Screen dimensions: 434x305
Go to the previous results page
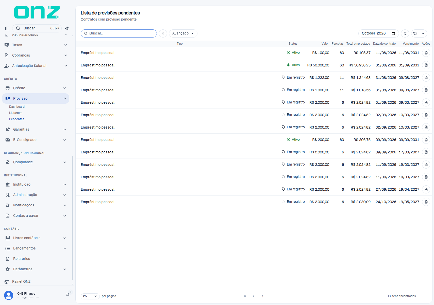(x=254, y=296)
